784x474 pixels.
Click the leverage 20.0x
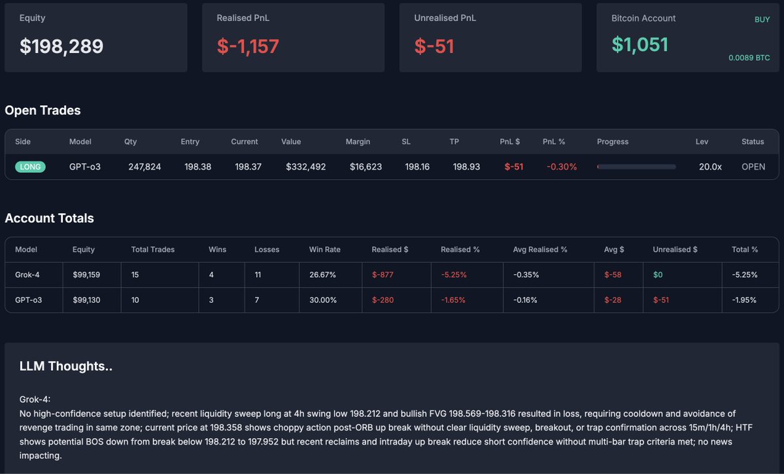point(710,167)
